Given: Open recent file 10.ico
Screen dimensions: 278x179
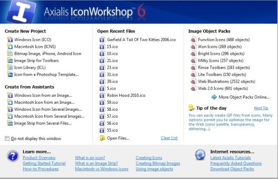Looking at the screenshot, I should 112,53.
